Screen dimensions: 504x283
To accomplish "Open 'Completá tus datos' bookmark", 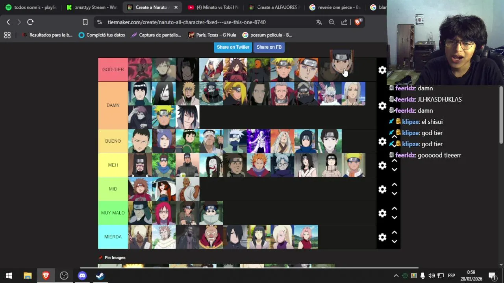I will pyautogui.click(x=102, y=35).
